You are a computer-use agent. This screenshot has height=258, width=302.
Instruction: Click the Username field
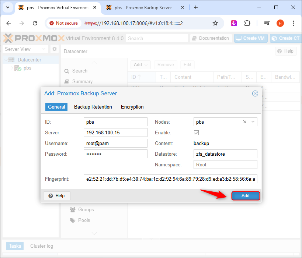[x=115, y=143]
